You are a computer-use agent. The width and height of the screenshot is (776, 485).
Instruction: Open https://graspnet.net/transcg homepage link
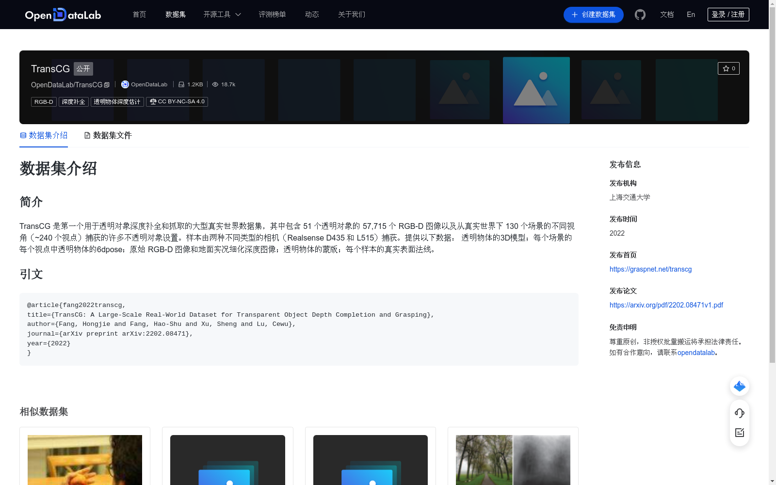[x=650, y=269]
